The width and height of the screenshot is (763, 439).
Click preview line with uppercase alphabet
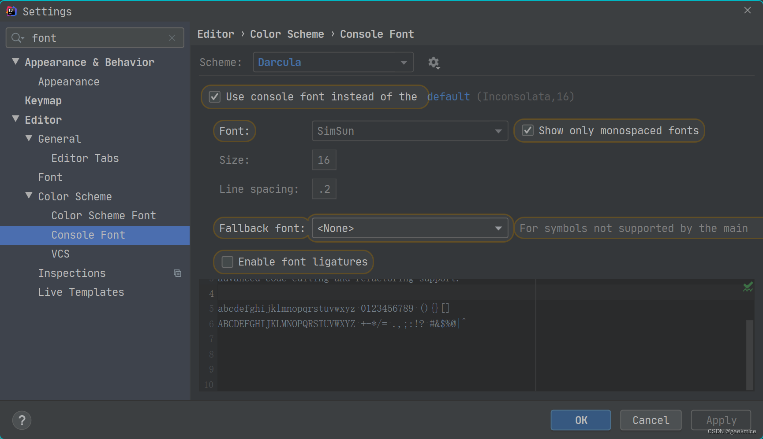342,324
